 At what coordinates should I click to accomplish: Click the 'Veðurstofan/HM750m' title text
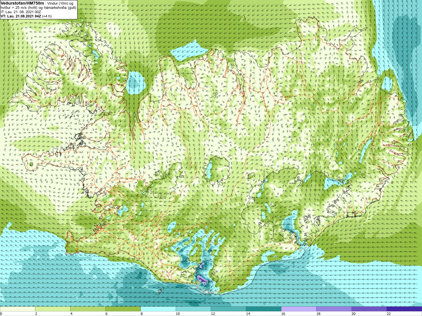pos(22,3)
